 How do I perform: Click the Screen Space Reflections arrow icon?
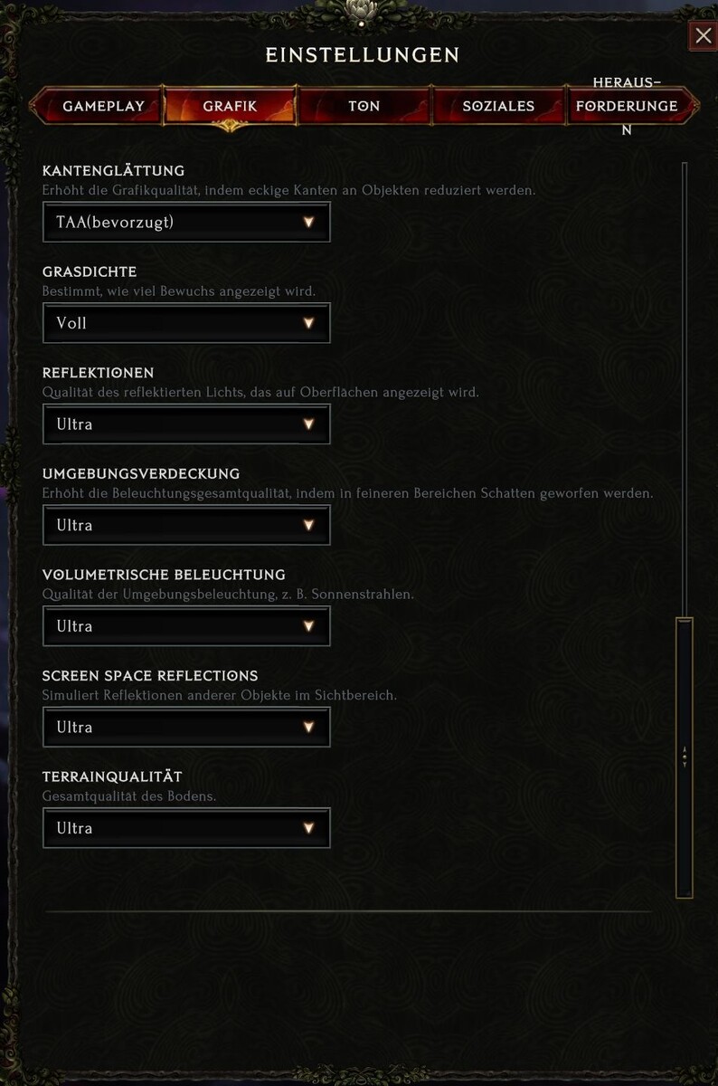(x=308, y=728)
